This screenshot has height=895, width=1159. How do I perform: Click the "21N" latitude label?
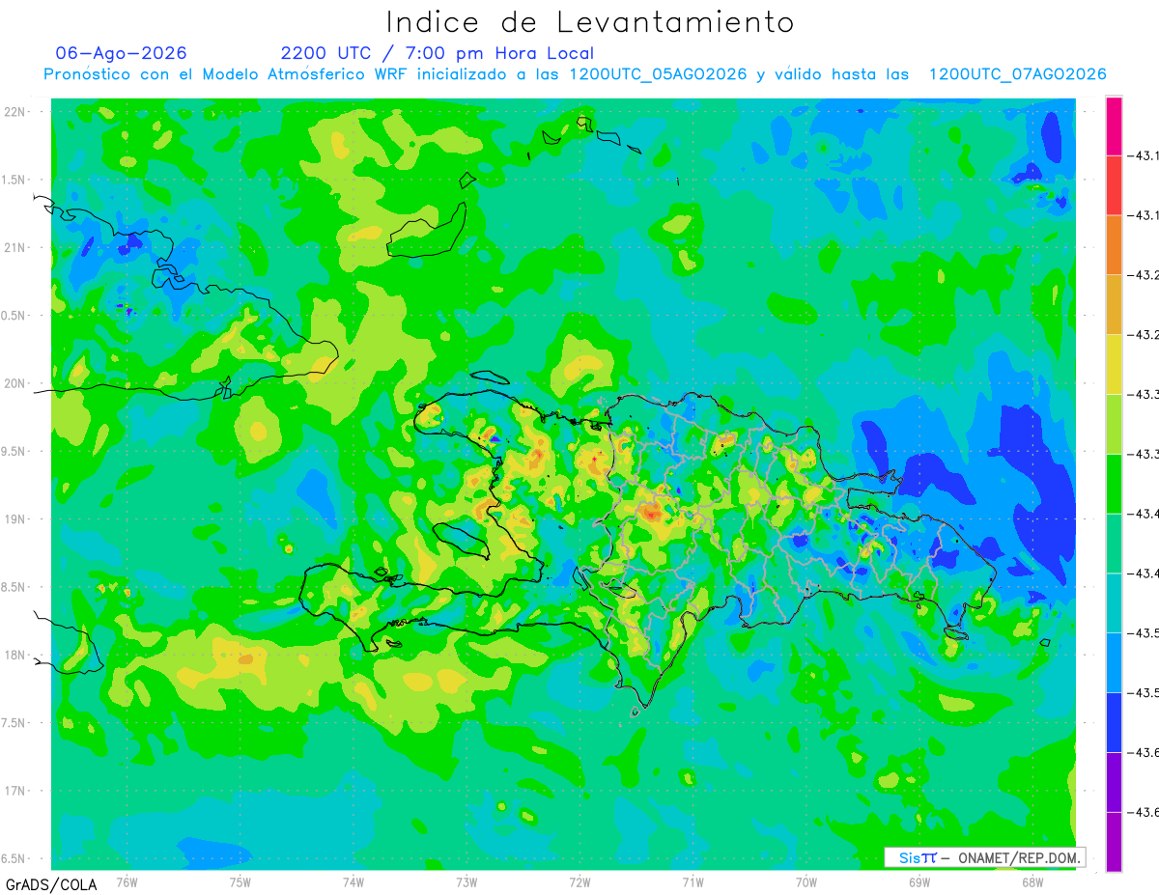pyautogui.click(x=16, y=247)
